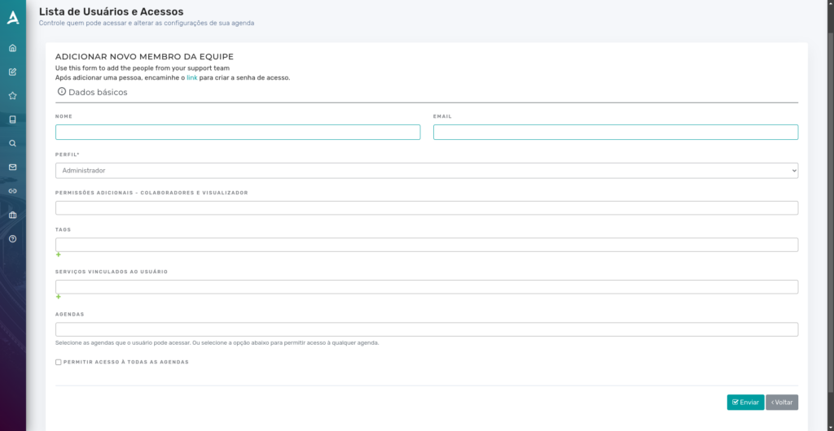Image resolution: width=834 pixels, height=431 pixels.
Task: Click green plus under Tags field
Action: pyautogui.click(x=59, y=255)
